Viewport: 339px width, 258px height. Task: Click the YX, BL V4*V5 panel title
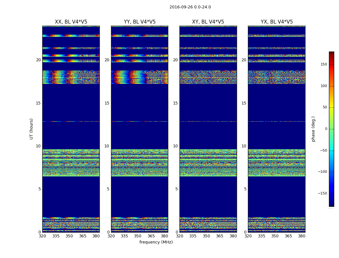point(277,22)
